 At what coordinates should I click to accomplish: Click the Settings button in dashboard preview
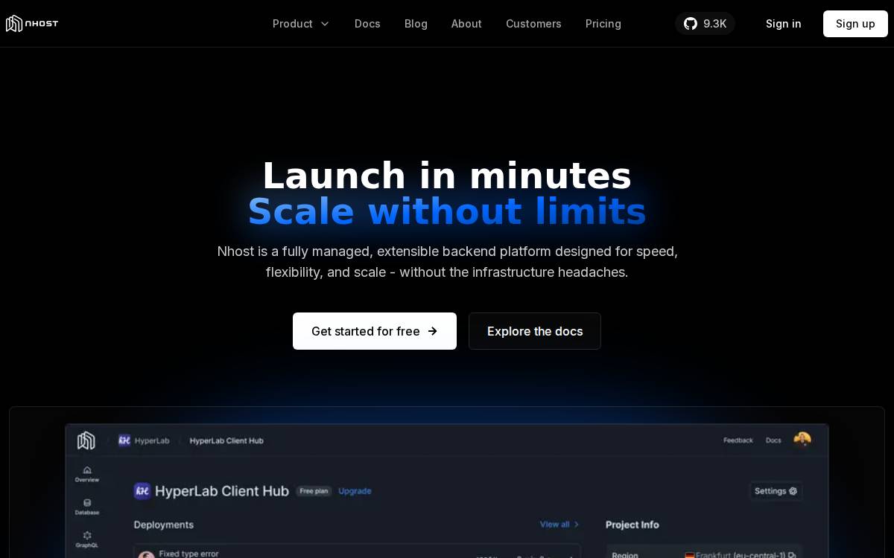[x=776, y=491]
